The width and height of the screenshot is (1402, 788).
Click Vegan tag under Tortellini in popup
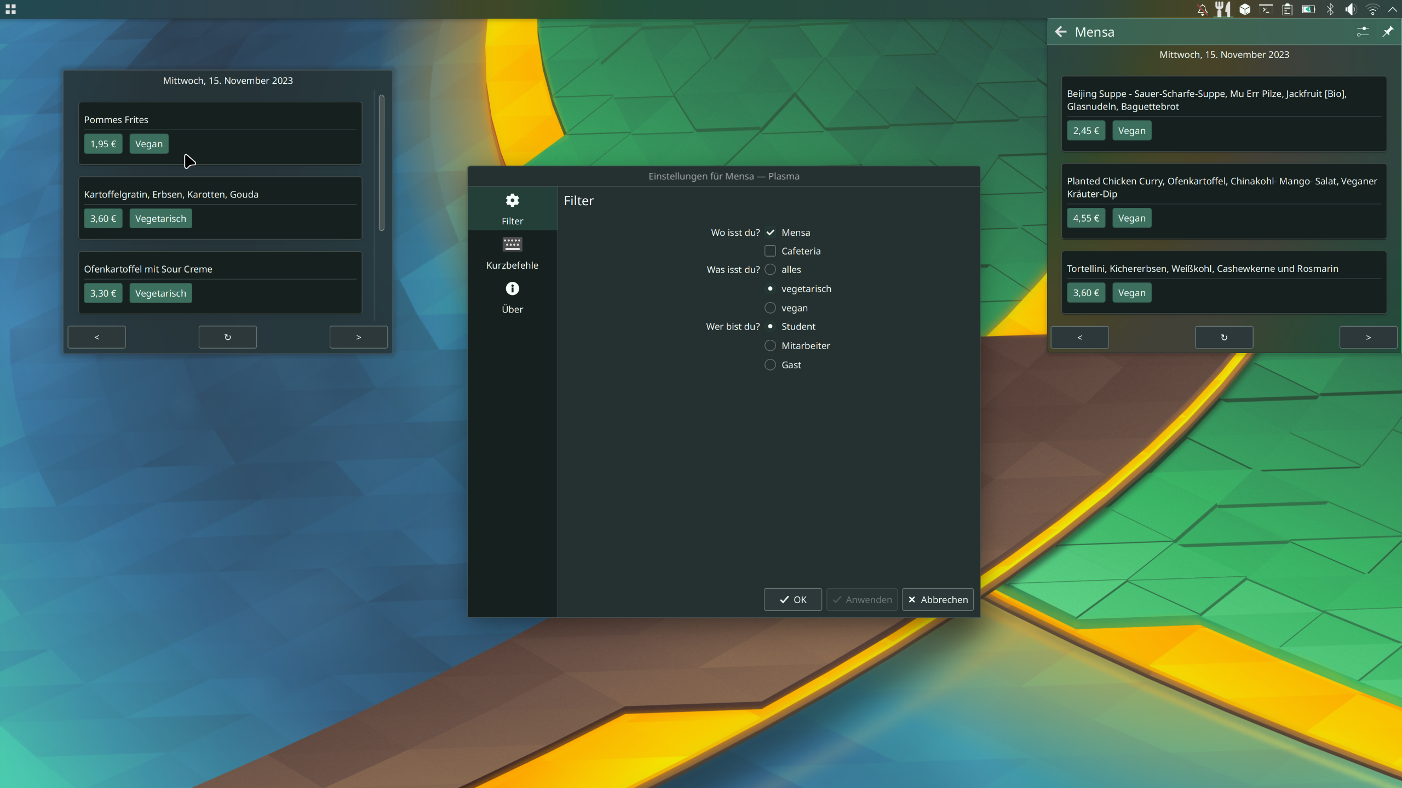[x=1132, y=293]
